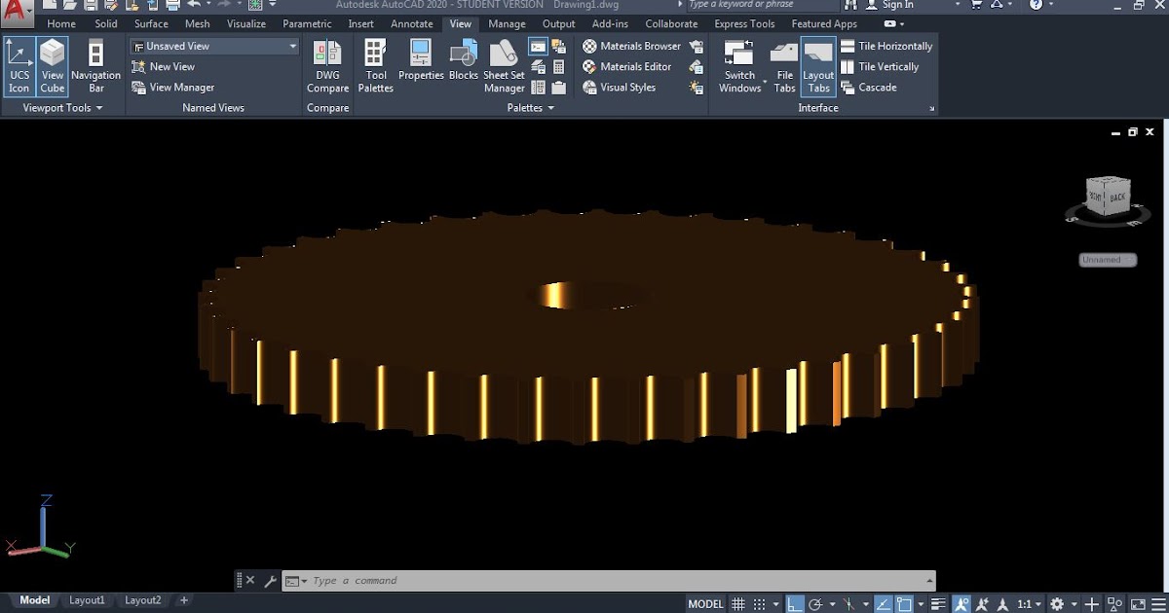Screen dimensions: 1169x613
Task: Toggle grid display in status bar
Action: click(738, 603)
